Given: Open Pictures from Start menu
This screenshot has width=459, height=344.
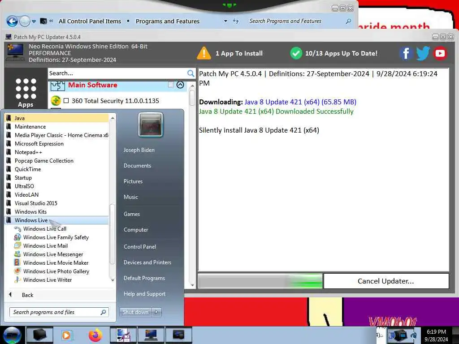Looking at the screenshot, I should tap(133, 181).
